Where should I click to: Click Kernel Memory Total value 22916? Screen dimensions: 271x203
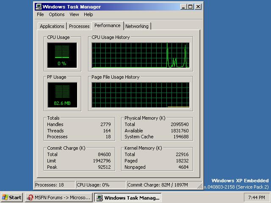182,154
